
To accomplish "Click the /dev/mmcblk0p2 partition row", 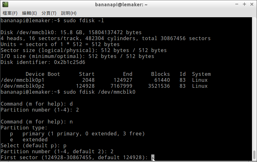I will 105,86.
